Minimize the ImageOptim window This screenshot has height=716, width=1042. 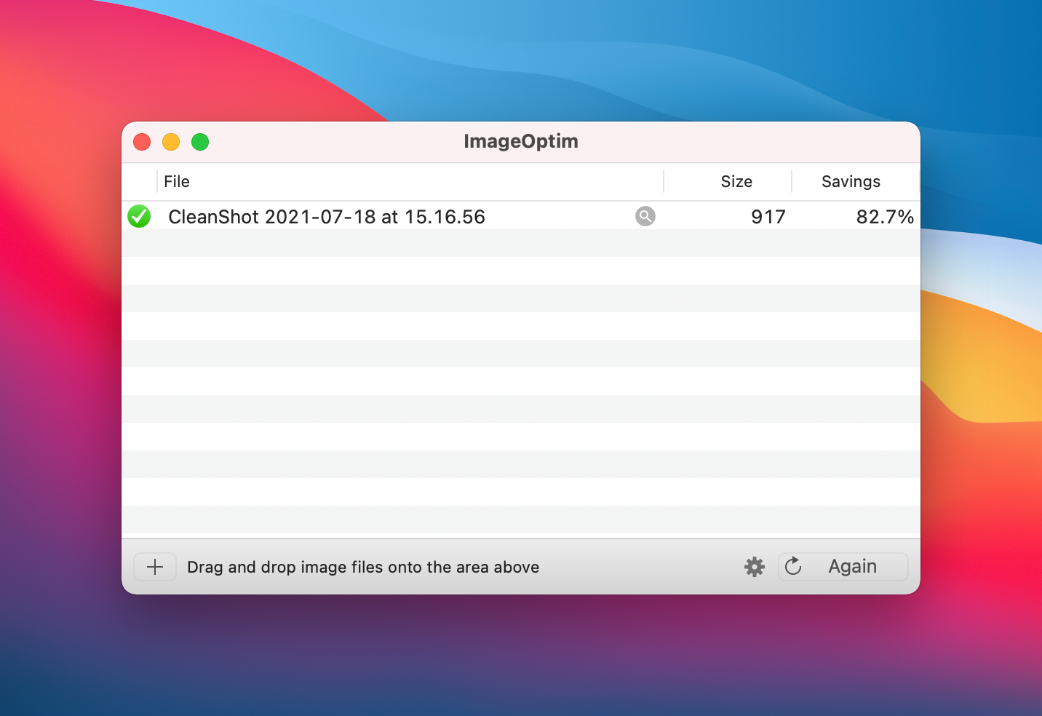tap(171, 142)
